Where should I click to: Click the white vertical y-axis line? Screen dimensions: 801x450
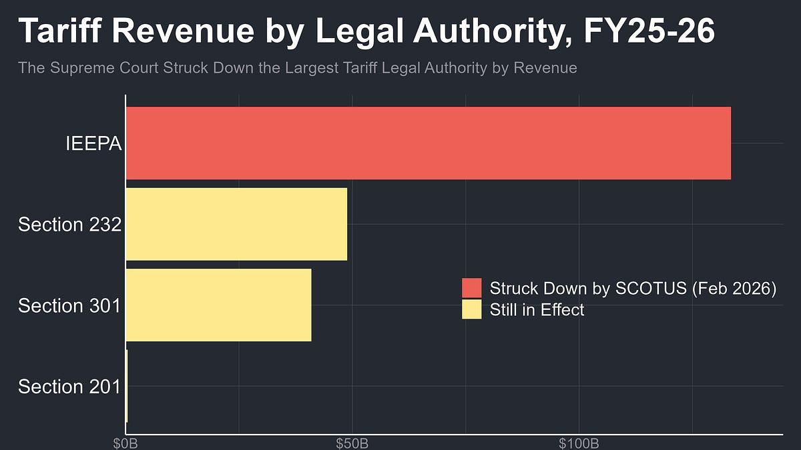click(x=125, y=267)
